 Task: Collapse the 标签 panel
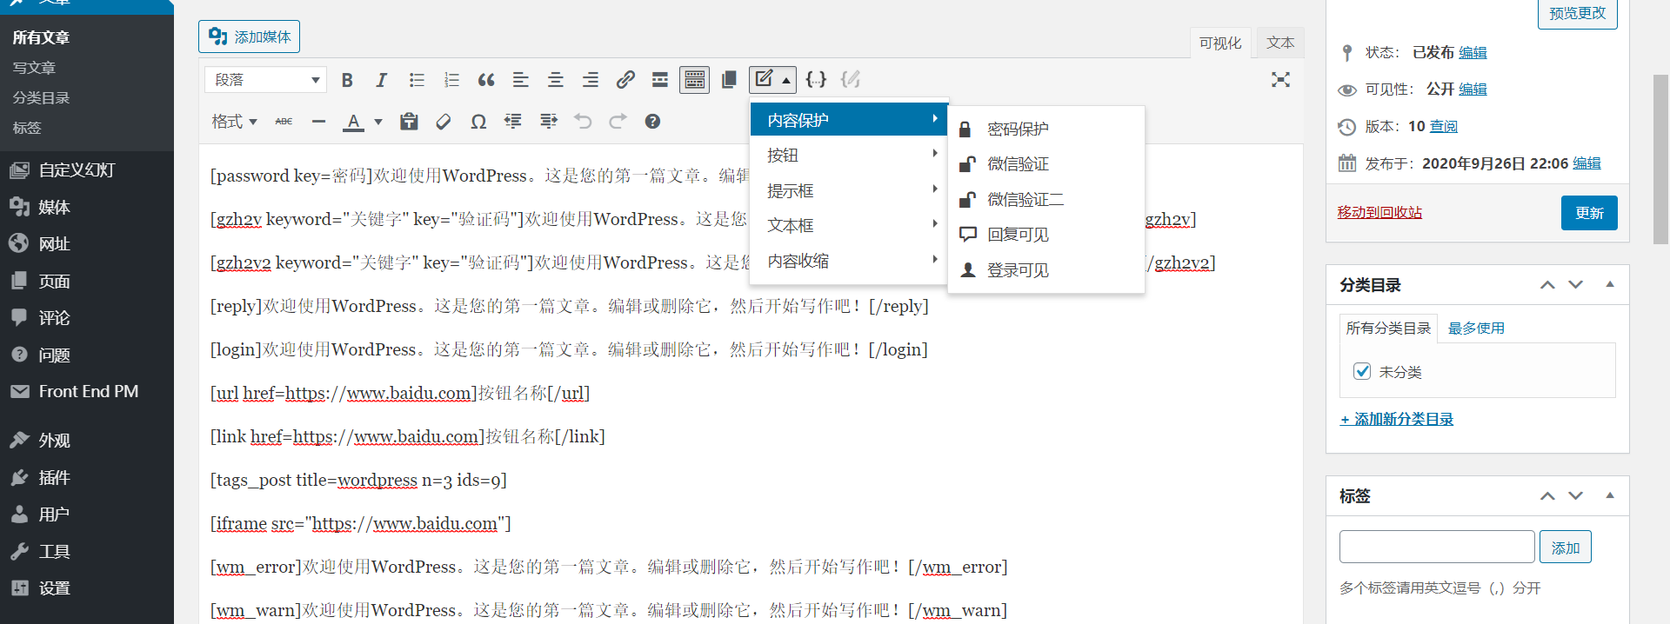[x=1610, y=495]
